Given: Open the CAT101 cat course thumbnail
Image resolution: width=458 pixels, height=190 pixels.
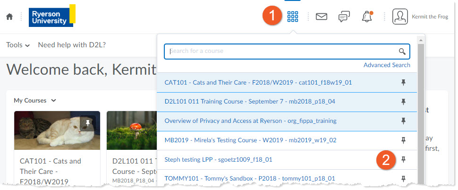Looking at the screenshot, I should [x=57, y=131].
